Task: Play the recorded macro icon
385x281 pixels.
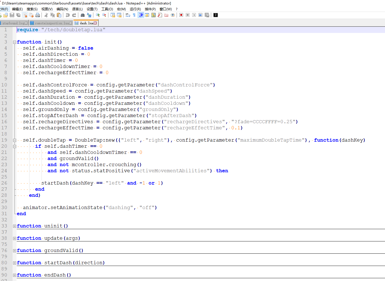Action: click(x=194, y=15)
